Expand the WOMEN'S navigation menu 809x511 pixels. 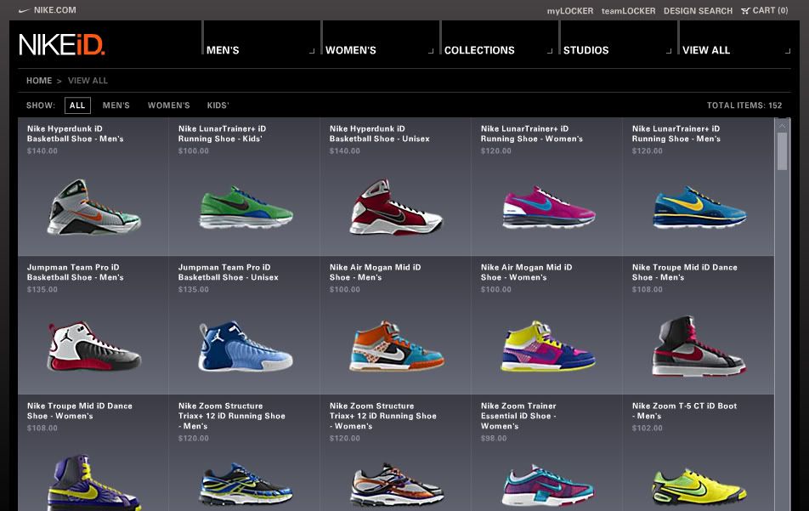(x=351, y=50)
